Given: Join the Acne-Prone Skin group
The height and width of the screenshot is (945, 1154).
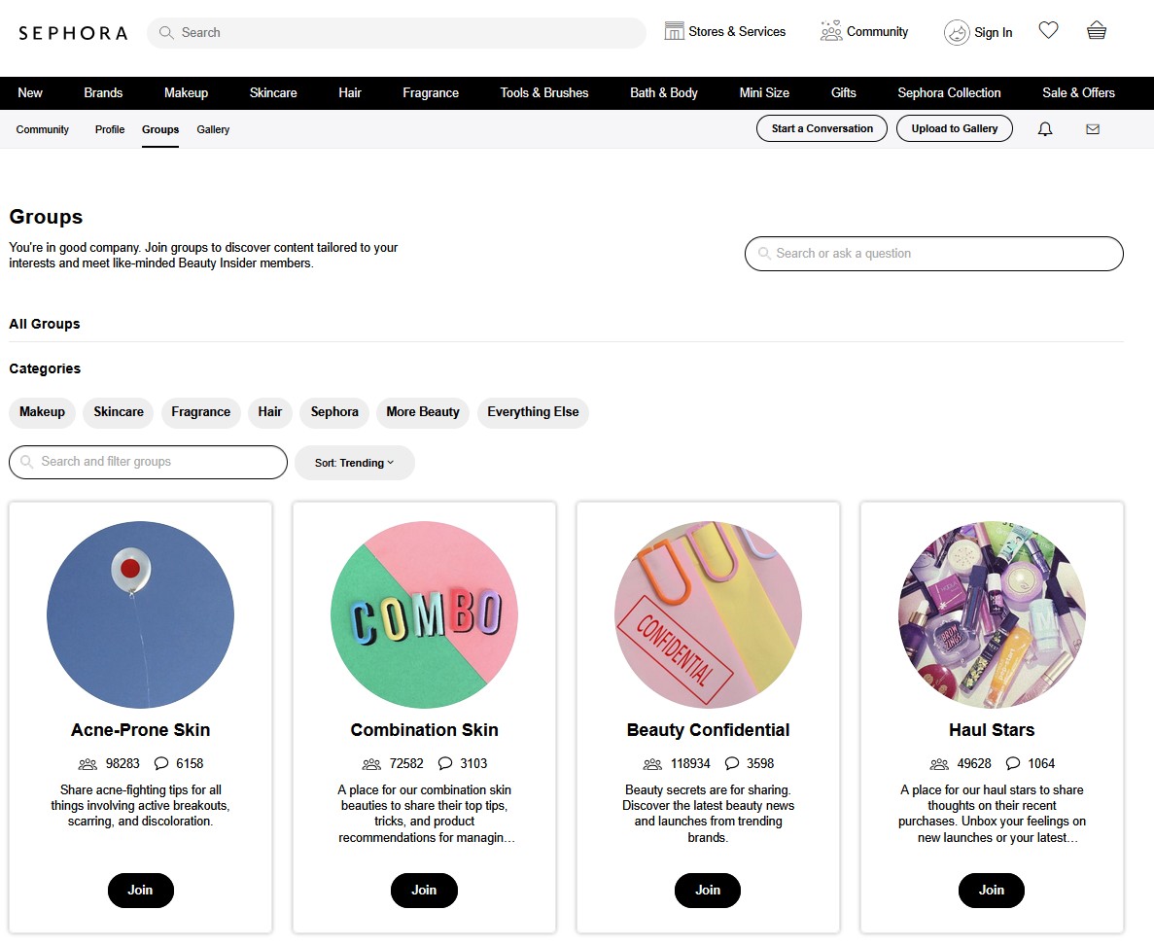Looking at the screenshot, I should tap(140, 890).
